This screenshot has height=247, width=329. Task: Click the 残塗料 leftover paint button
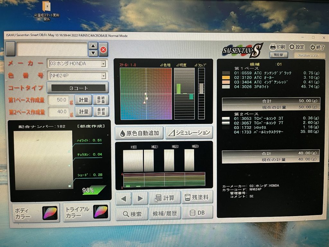pos(197,197)
